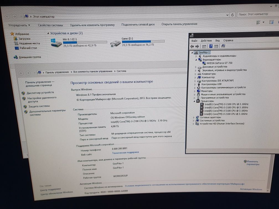Click the Рабочий стол desktop icon

17,48
